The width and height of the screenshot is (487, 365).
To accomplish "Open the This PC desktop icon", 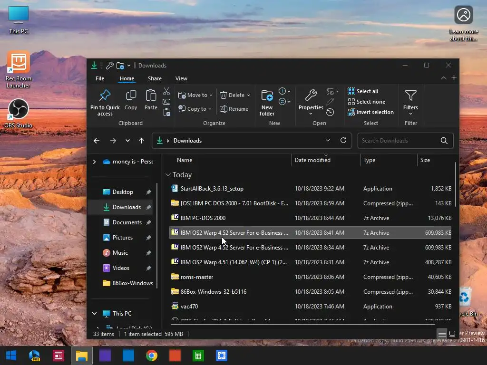I will (19, 20).
